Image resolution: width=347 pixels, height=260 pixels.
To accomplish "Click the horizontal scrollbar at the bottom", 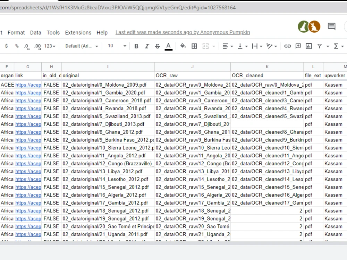I will tap(173, 243).
